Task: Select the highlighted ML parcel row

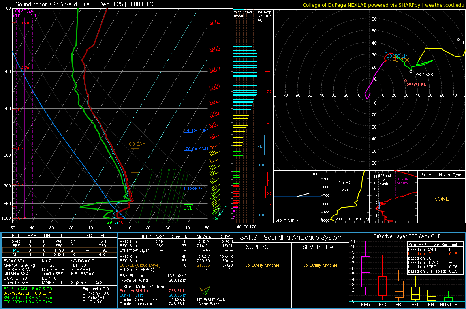Action: [58, 250]
